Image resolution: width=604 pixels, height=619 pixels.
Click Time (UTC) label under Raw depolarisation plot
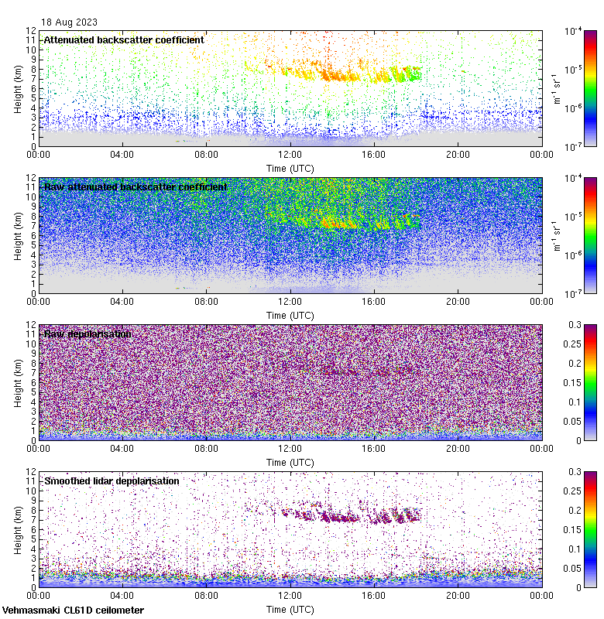pos(290,462)
